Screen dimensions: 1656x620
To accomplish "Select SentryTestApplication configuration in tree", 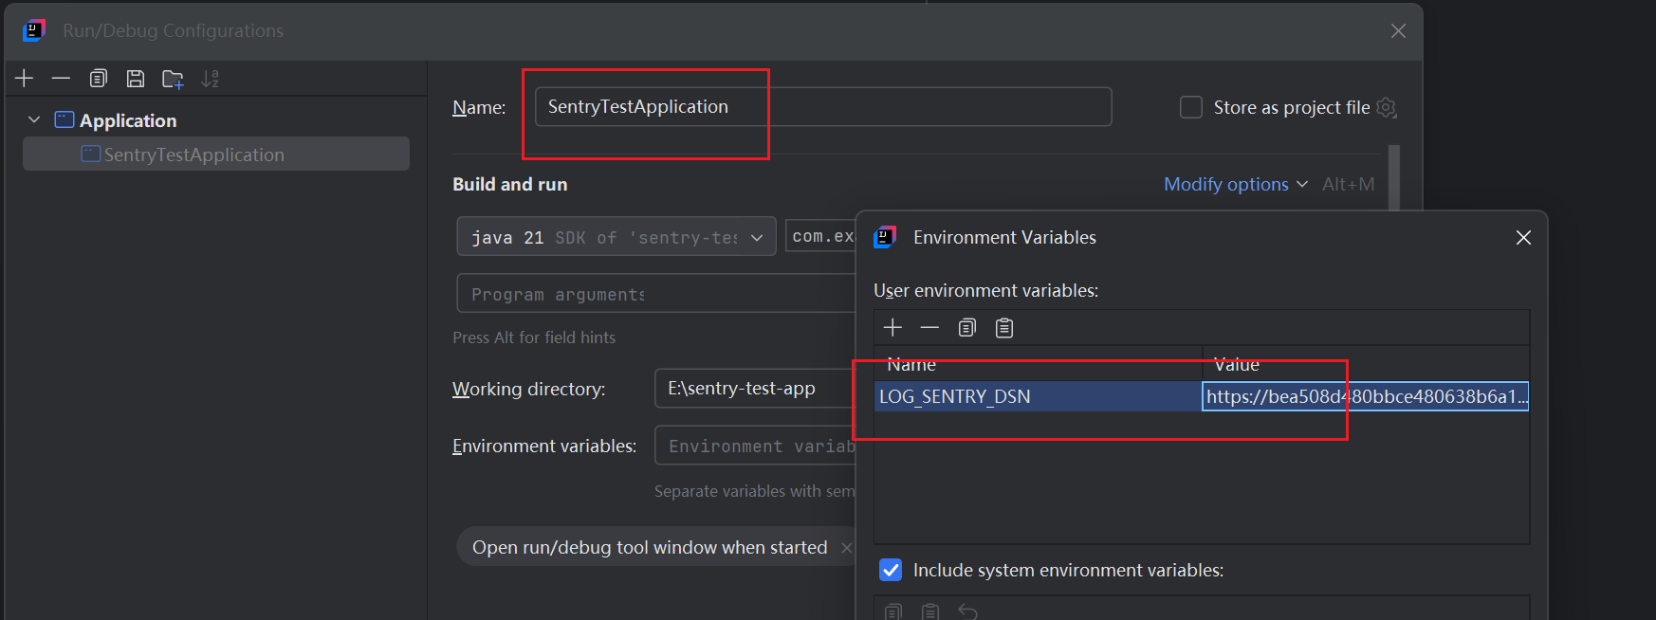I will coord(216,155).
